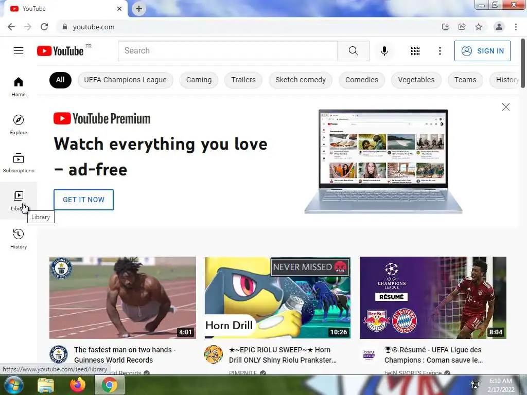Select the All filter chip
527x395 pixels.
(x=60, y=80)
